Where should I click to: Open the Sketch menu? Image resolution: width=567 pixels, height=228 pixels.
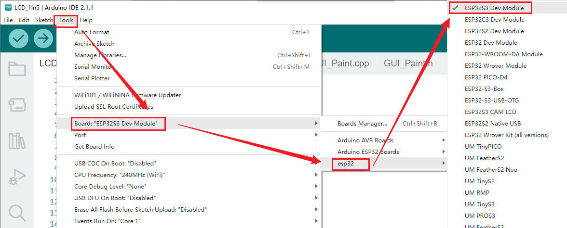(44, 20)
